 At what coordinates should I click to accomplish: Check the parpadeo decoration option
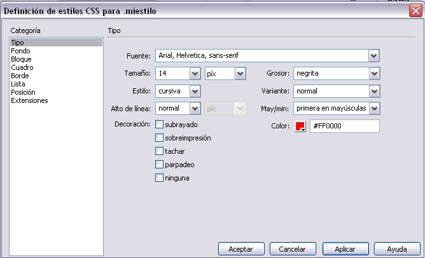pos(160,165)
